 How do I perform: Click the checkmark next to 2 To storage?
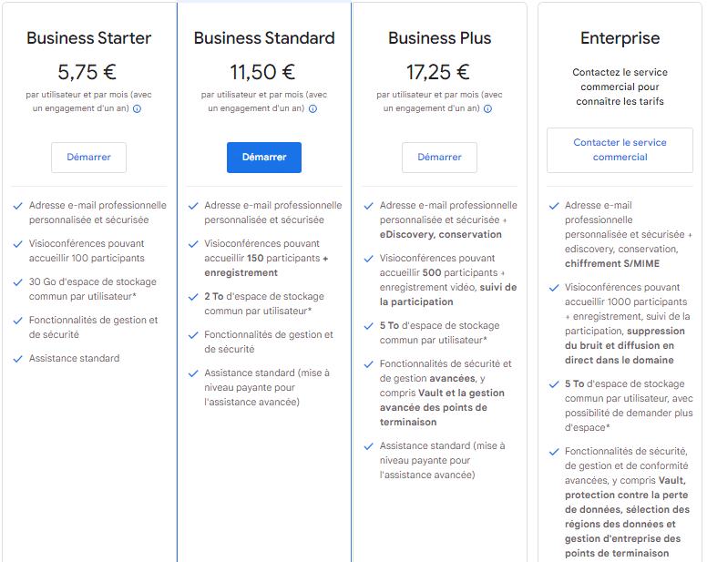tap(193, 297)
